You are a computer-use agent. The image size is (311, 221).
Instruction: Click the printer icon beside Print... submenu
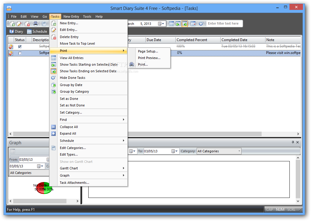click(132, 64)
